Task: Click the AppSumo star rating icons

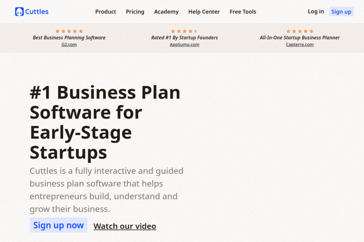Action: 184,31
